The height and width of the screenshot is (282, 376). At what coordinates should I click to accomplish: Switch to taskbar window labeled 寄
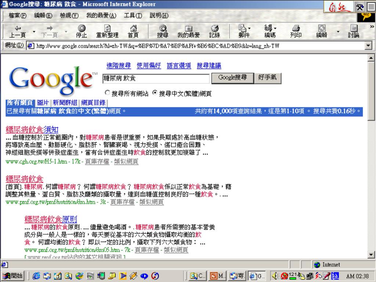point(237,276)
